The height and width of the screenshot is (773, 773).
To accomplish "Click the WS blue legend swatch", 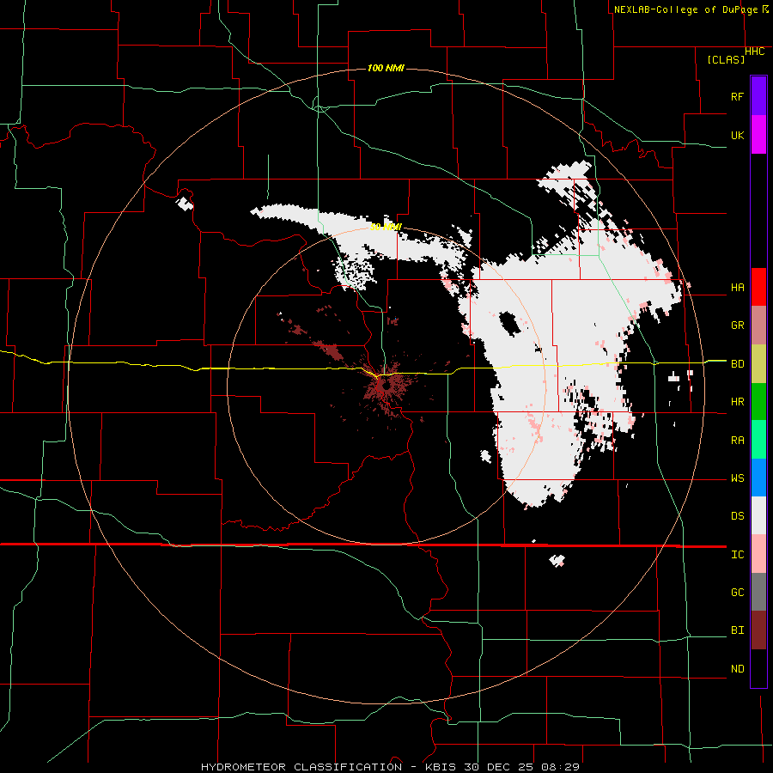I will click(x=758, y=478).
